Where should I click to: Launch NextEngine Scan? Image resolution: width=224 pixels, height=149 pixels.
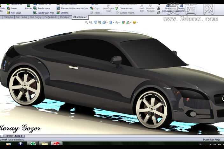(x=108, y=8)
